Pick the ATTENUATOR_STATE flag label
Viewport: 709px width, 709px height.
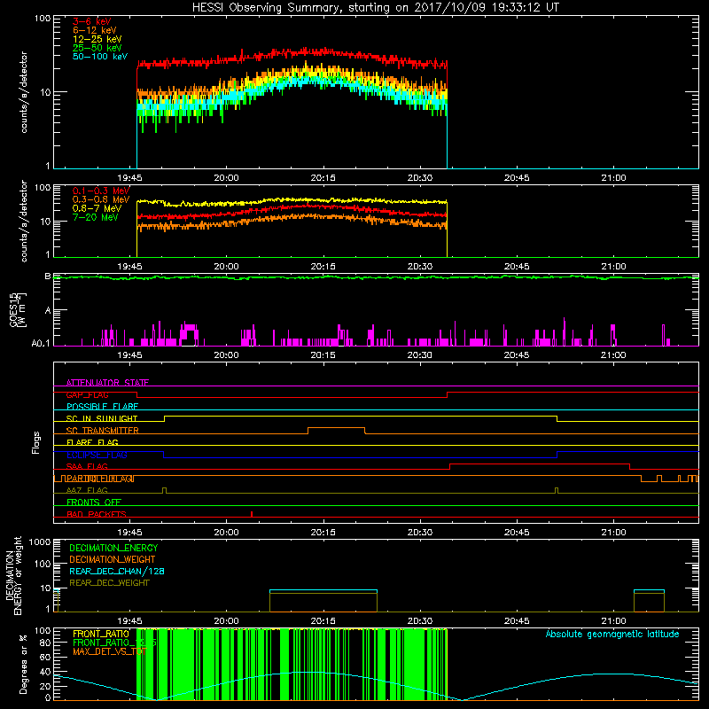click(107, 383)
